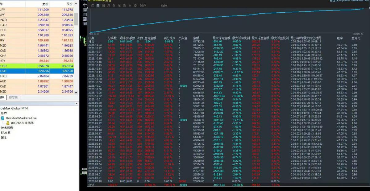Click the market watch vertical scrollbar thumb
The image size is (370, 191).
point(76,19)
